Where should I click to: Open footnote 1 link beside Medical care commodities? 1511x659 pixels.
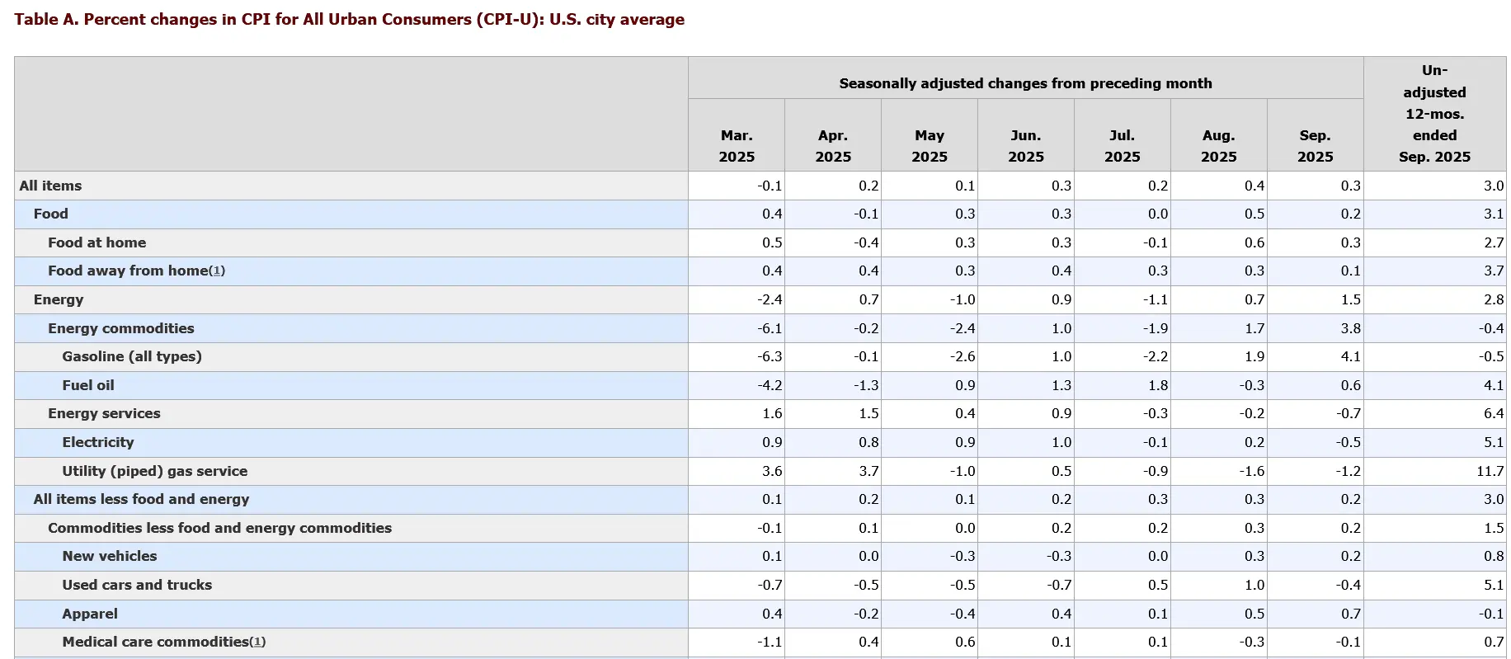257,643
